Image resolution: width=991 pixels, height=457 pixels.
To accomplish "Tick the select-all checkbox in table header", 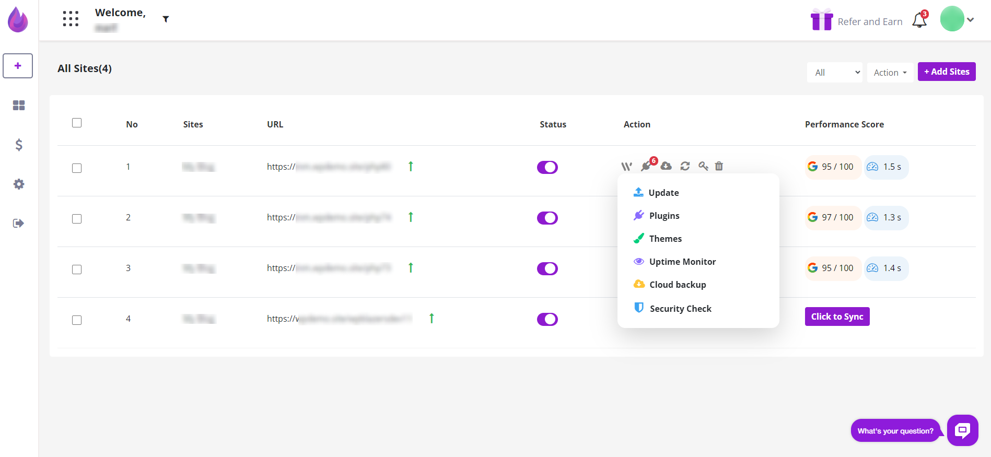I will coord(77,123).
